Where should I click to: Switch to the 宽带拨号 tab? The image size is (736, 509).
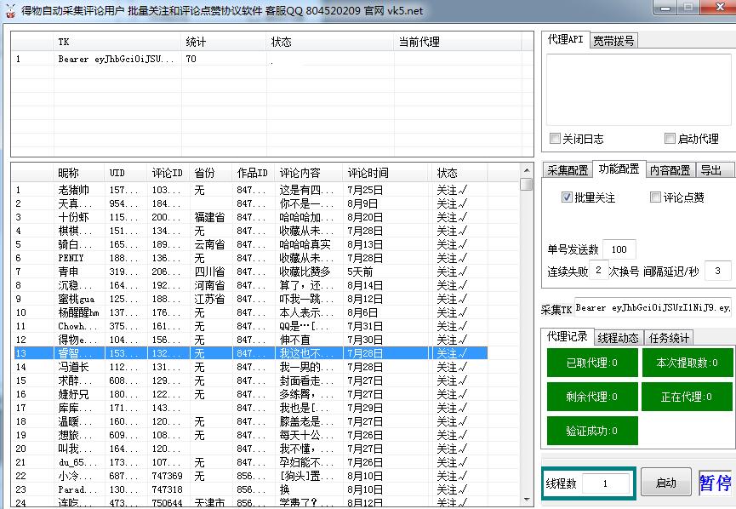(613, 40)
